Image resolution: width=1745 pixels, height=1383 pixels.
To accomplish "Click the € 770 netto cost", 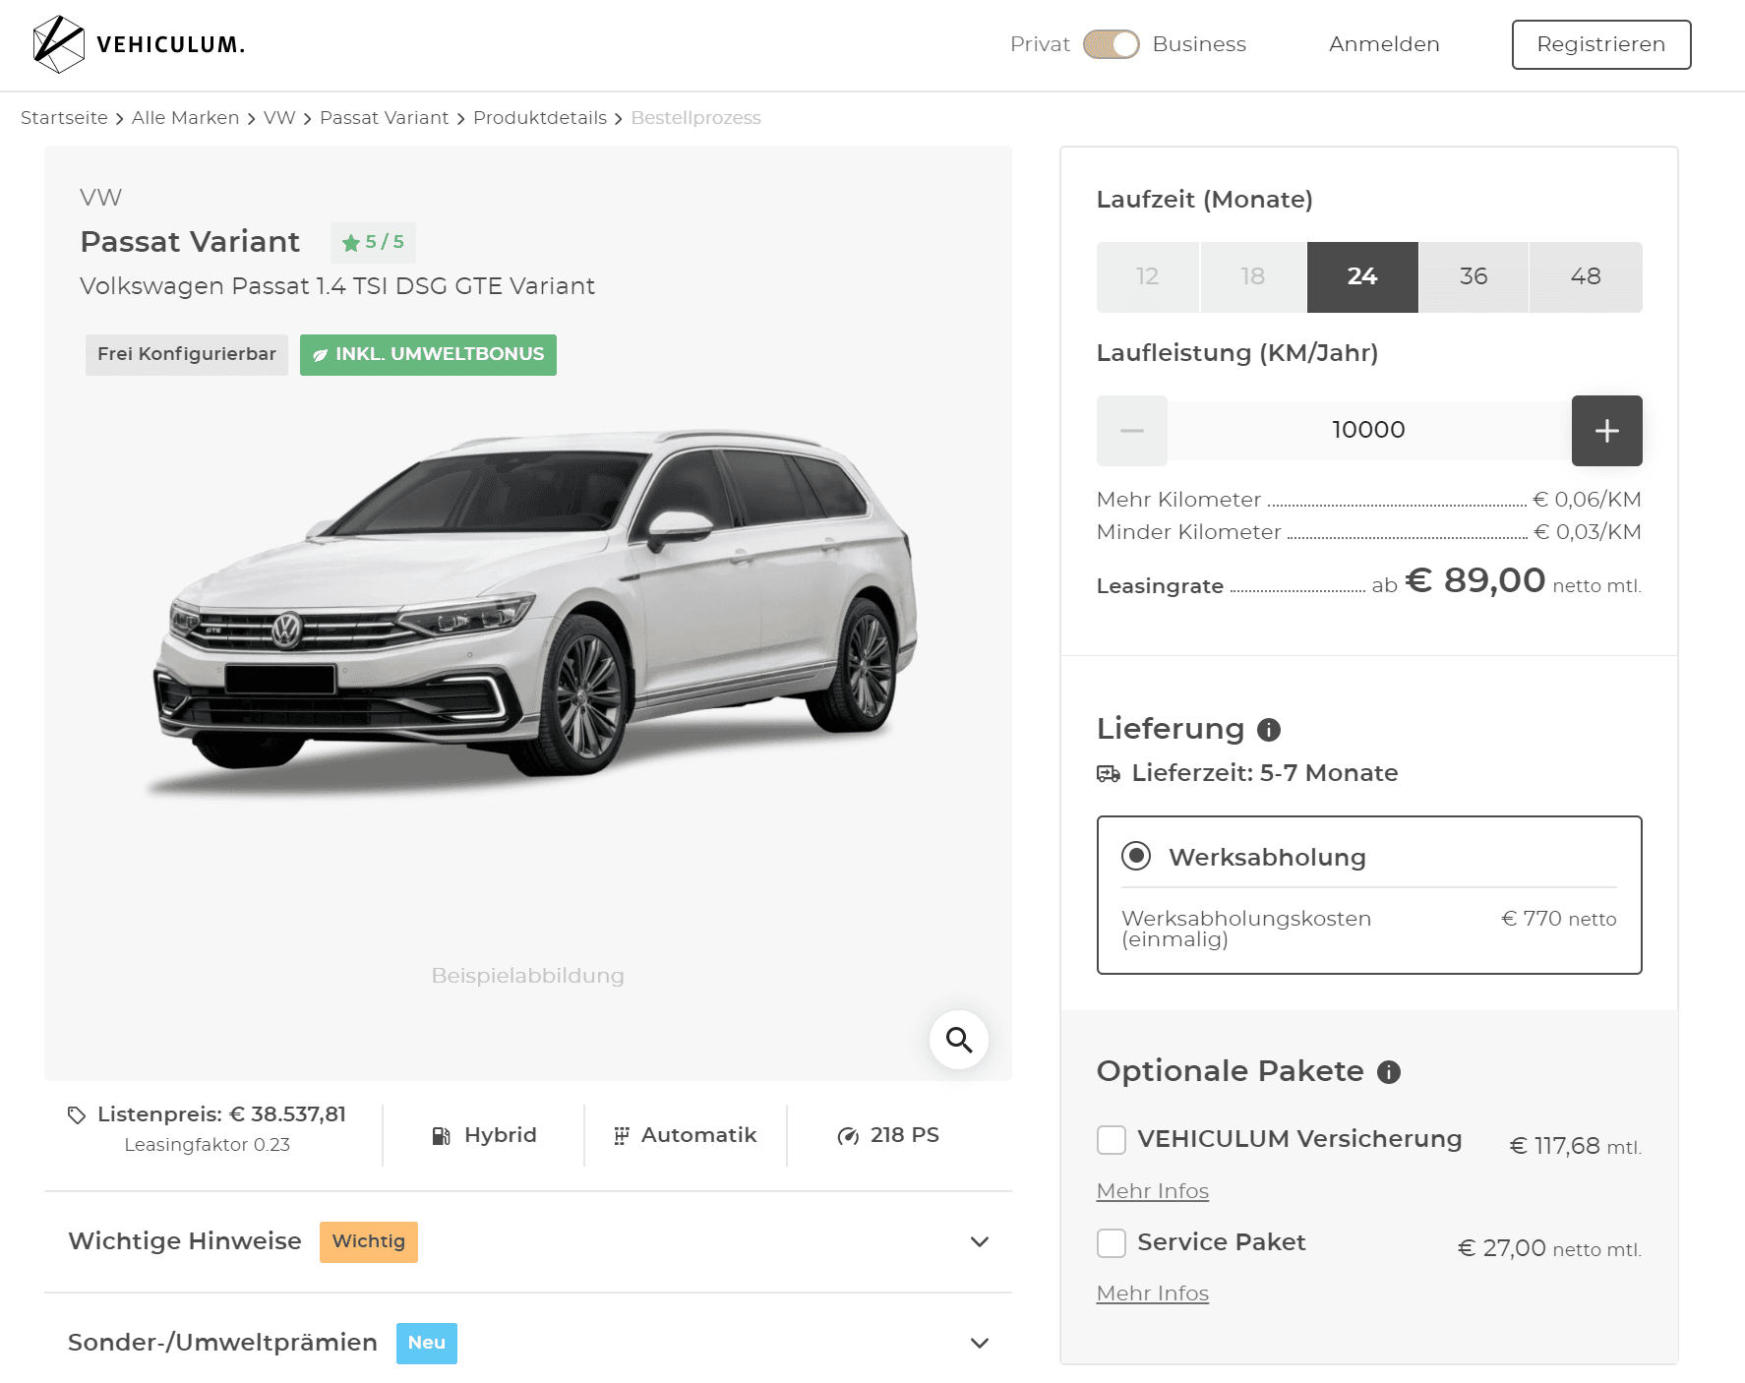I will point(1559,919).
